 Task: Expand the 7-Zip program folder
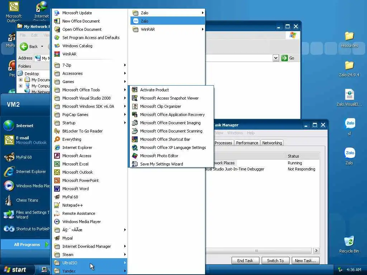[x=90, y=65]
